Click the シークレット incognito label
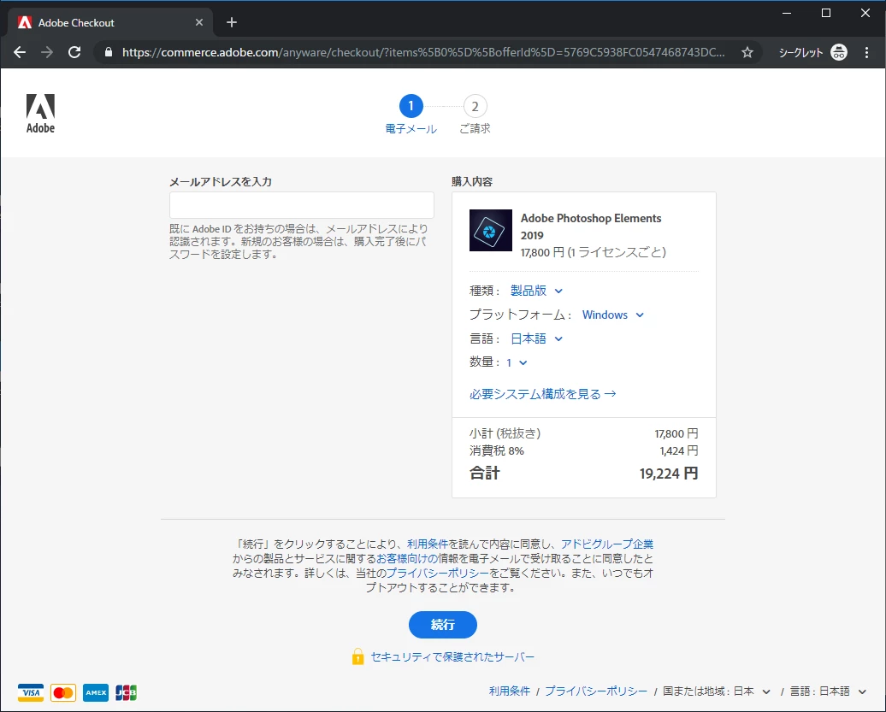Screen dimensions: 886x712 point(800,52)
